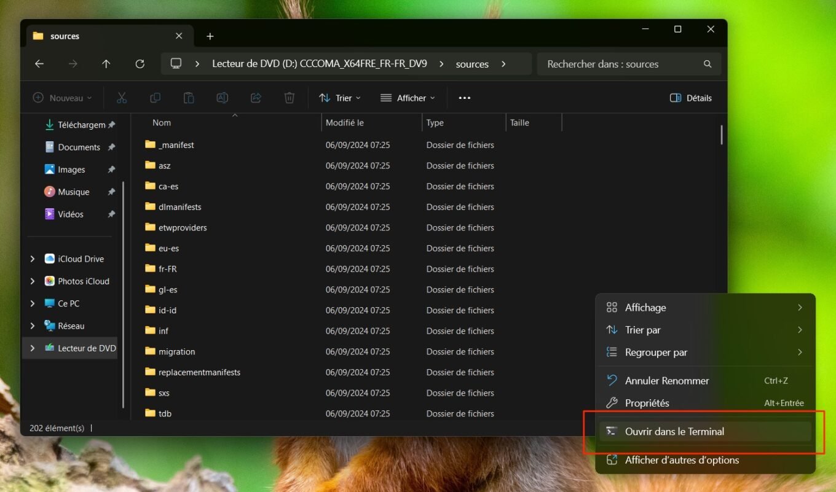Click the Delete trash icon
Viewport: 836px width, 492px height.
point(290,98)
